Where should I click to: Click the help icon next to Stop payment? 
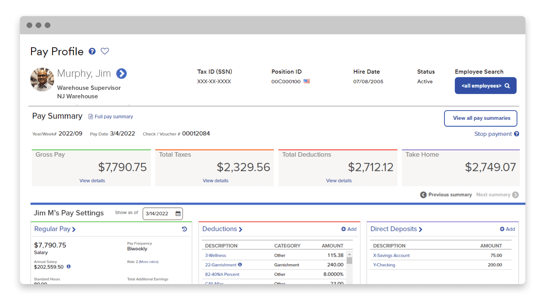pos(517,134)
